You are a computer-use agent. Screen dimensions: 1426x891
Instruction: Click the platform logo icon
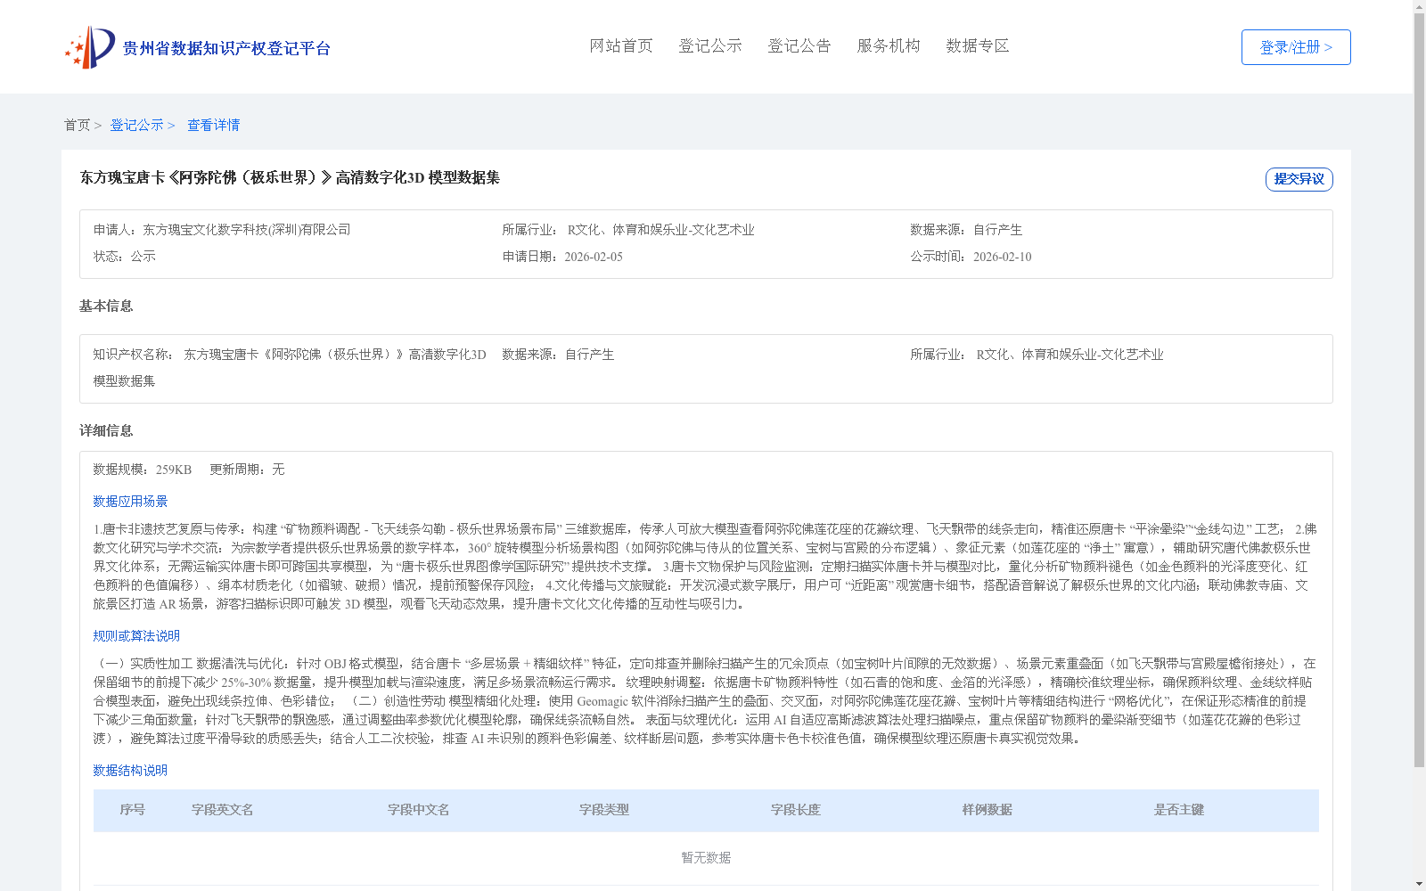90,47
